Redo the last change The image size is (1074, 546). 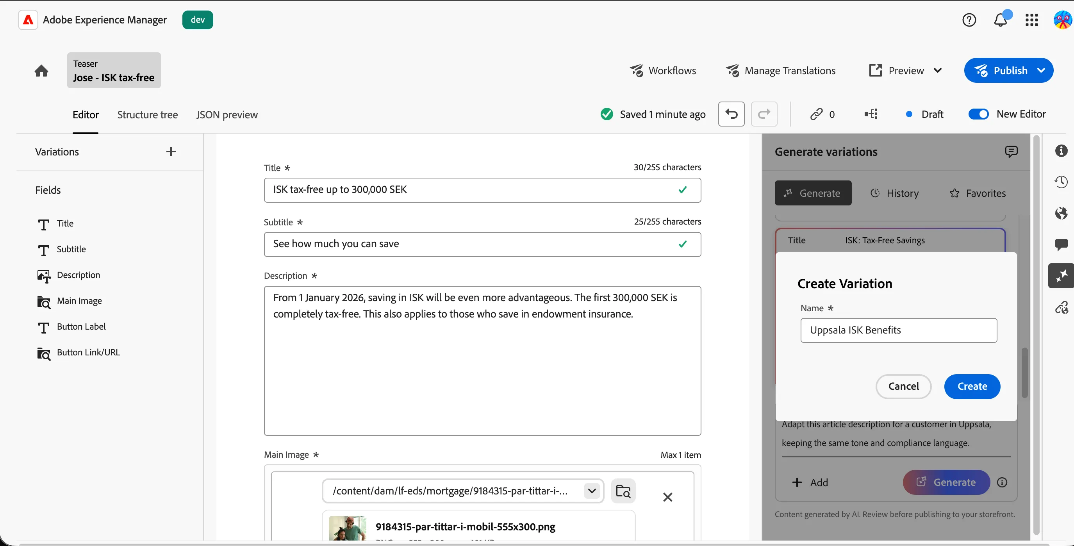click(764, 114)
